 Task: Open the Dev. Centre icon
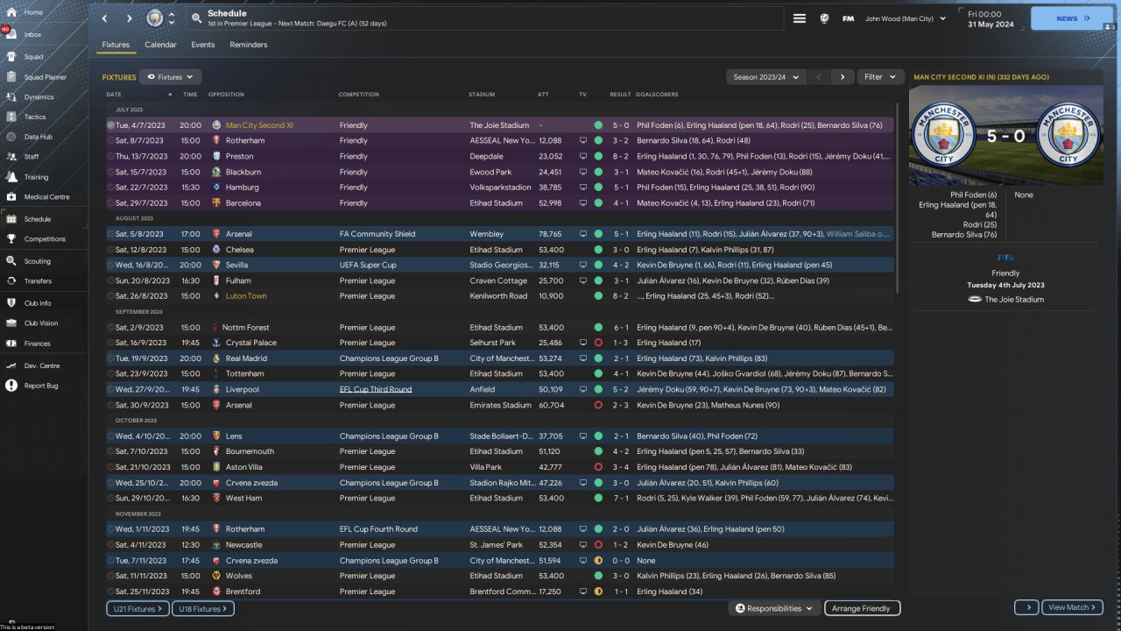pos(11,365)
